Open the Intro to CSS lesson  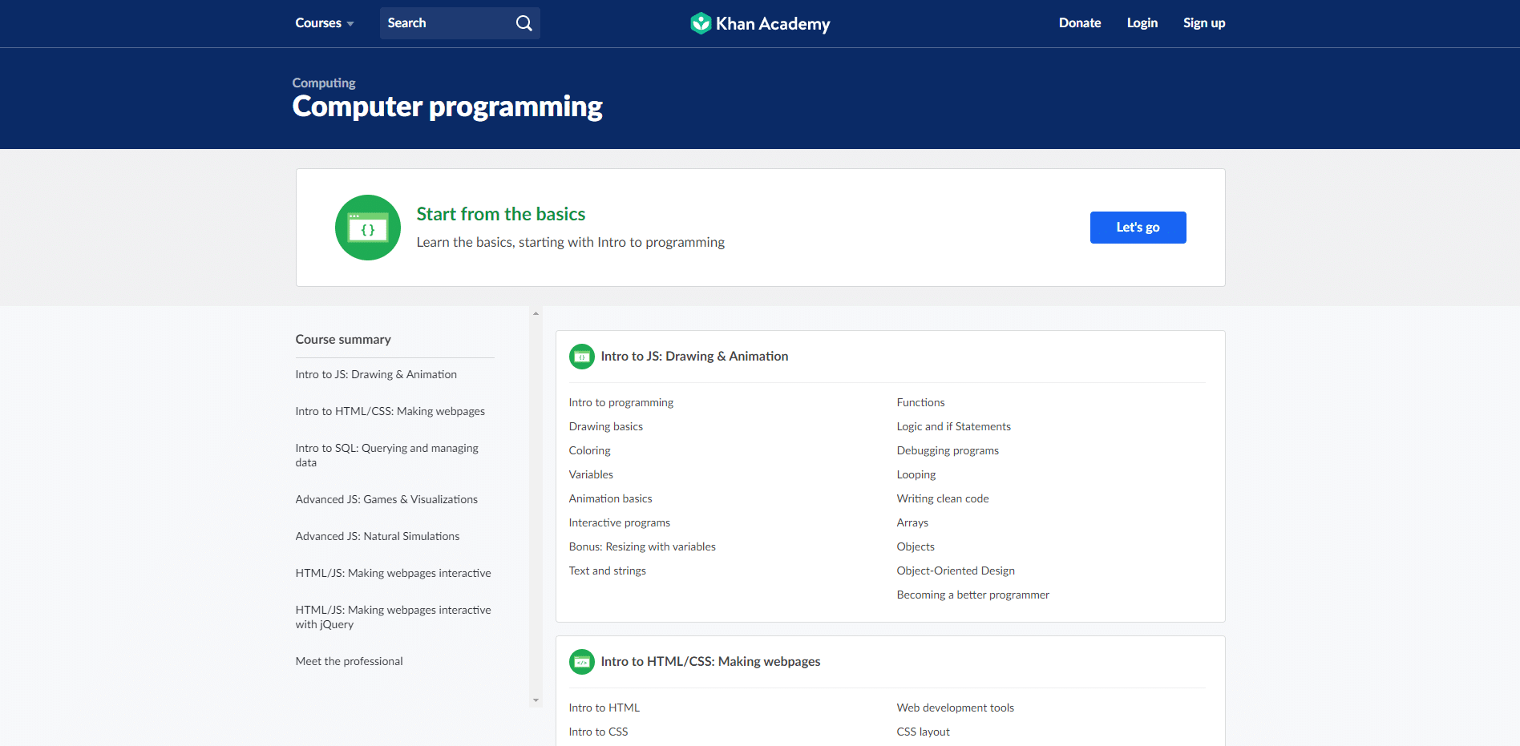coord(598,732)
